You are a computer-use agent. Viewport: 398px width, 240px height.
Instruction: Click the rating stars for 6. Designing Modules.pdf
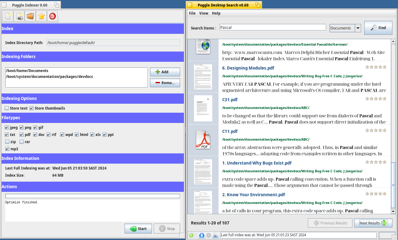tap(376, 67)
